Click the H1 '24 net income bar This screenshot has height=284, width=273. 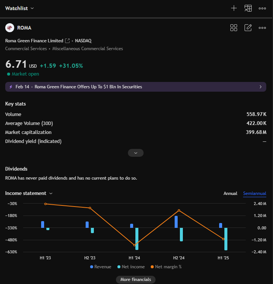(137, 239)
